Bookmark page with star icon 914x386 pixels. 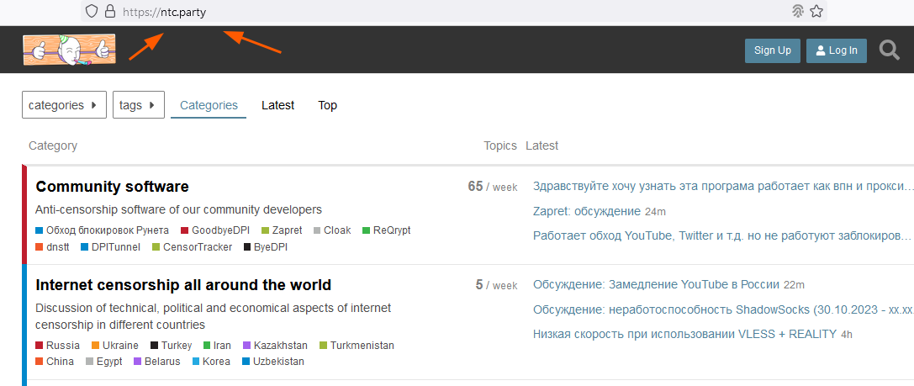(816, 12)
